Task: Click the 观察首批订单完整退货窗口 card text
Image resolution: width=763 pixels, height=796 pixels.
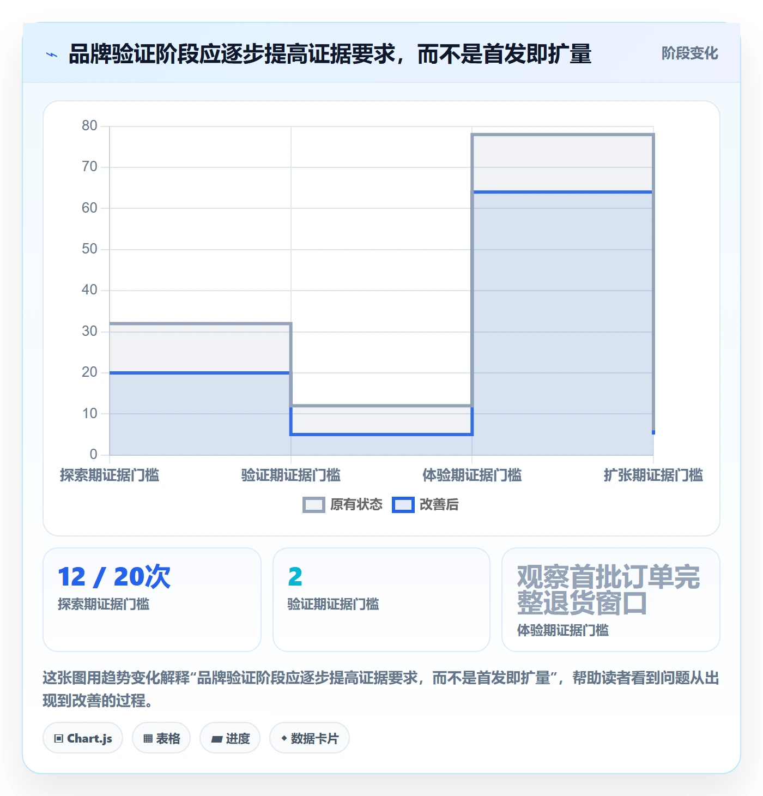Action: pos(608,590)
